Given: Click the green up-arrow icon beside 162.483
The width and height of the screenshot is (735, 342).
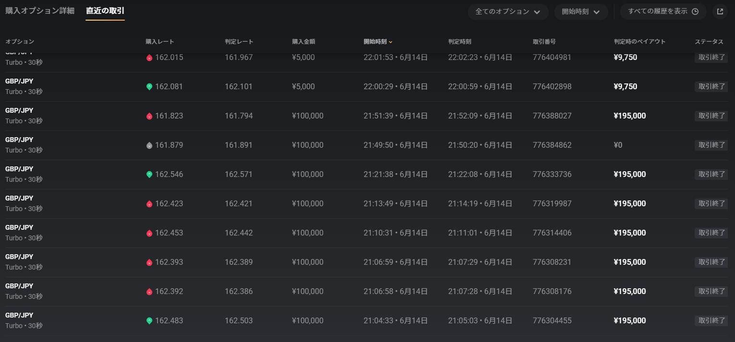Looking at the screenshot, I should coord(149,321).
